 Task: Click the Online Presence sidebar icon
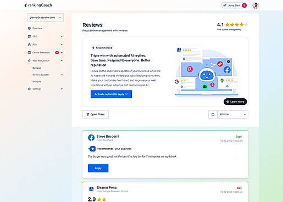coord(29,53)
